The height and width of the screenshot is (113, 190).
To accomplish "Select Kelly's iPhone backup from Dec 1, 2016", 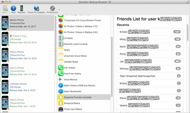I will coord(28,103).
